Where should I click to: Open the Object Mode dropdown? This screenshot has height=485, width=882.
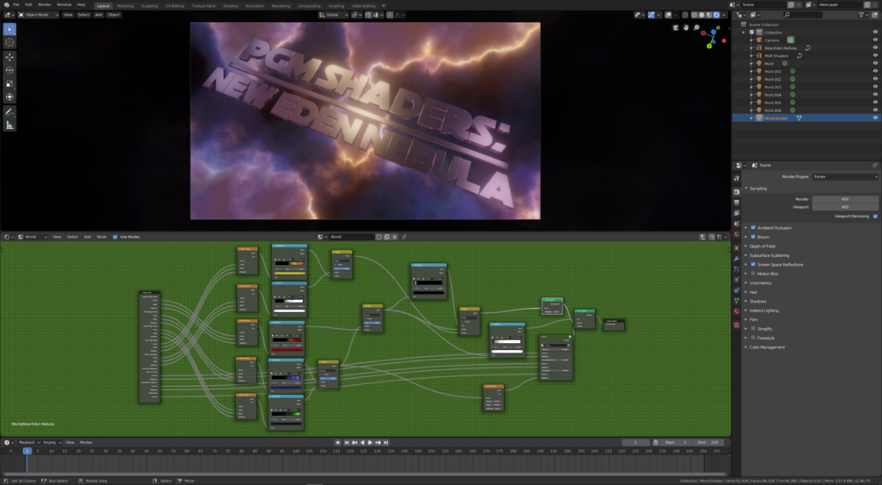[39, 15]
